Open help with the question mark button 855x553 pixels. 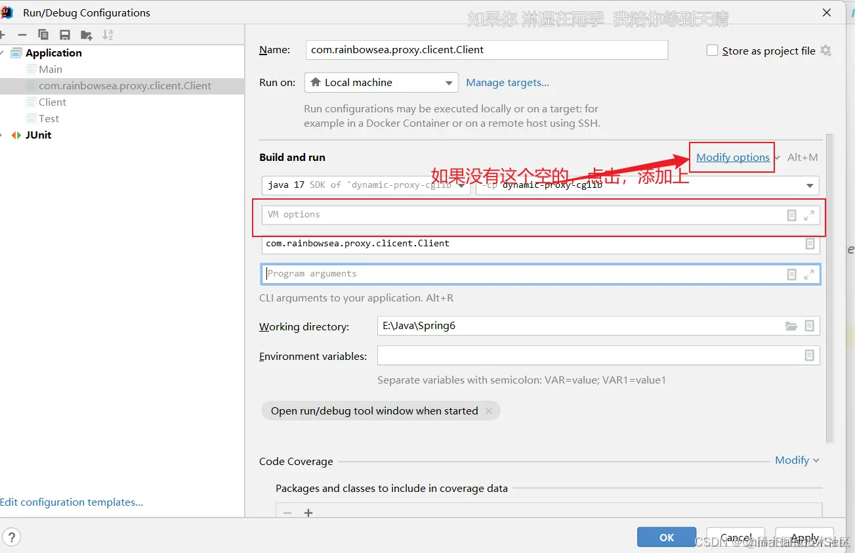[12, 537]
